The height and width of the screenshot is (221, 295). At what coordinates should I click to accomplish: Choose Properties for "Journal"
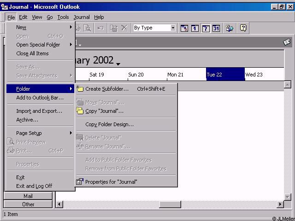[x=126, y=182]
